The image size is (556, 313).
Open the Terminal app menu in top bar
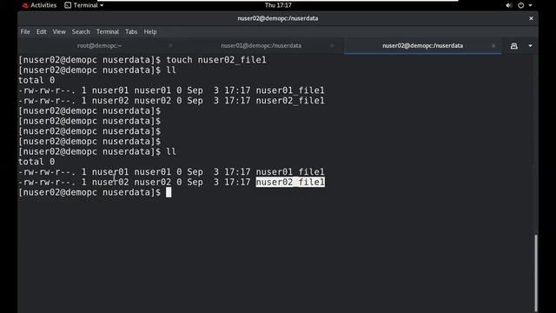click(x=84, y=5)
